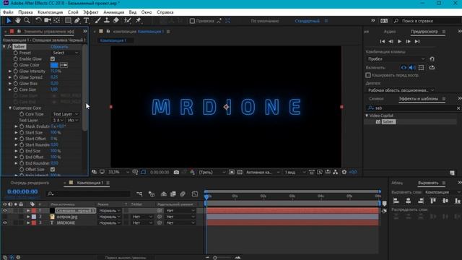Viewport: 462px width, 260px height.
Task: Click the current time indicator marker
Action: (x=206, y=196)
